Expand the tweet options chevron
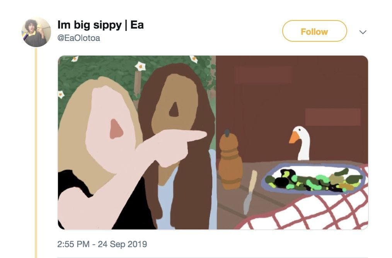Image resolution: width=392 pixels, height=258 pixels. [363, 32]
